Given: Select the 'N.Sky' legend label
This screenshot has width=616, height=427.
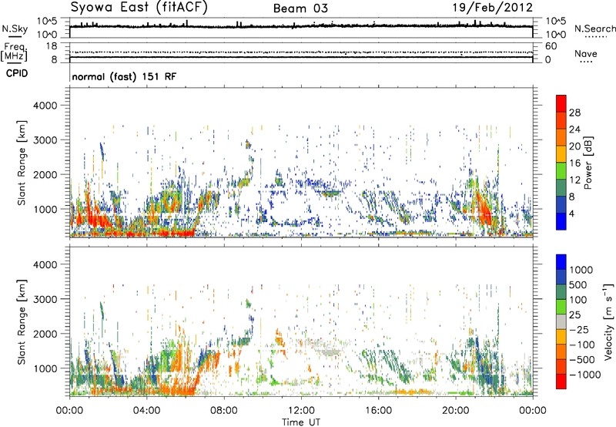Looking at the screenshot, I should [x=15, y=29].
